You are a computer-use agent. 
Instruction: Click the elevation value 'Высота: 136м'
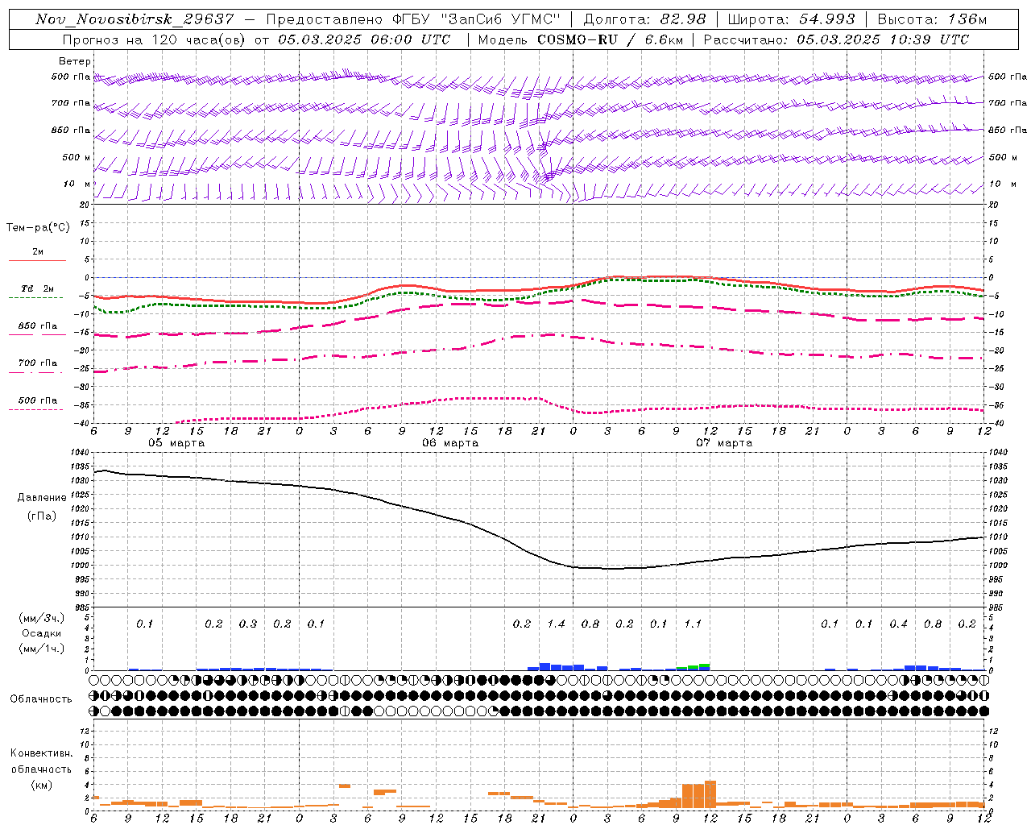click(932, 19)
